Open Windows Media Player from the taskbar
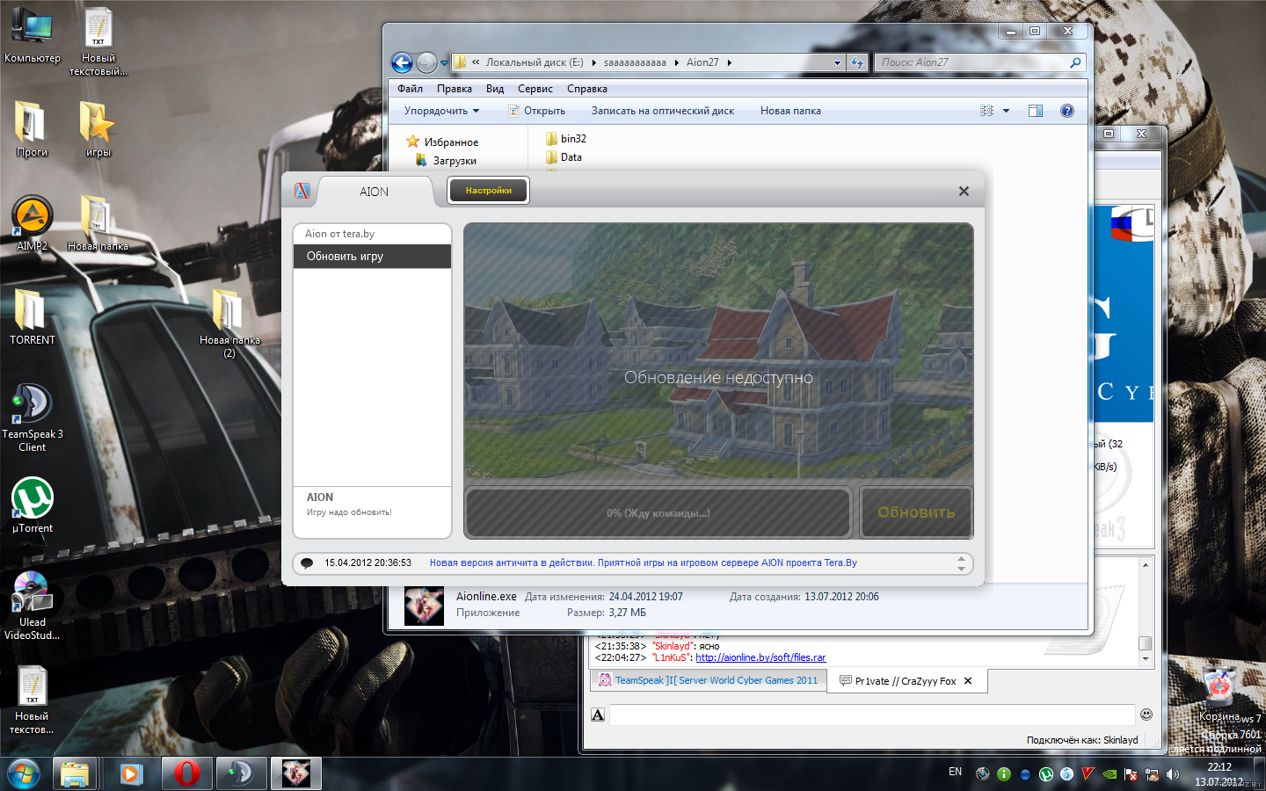 pos(132,774)
